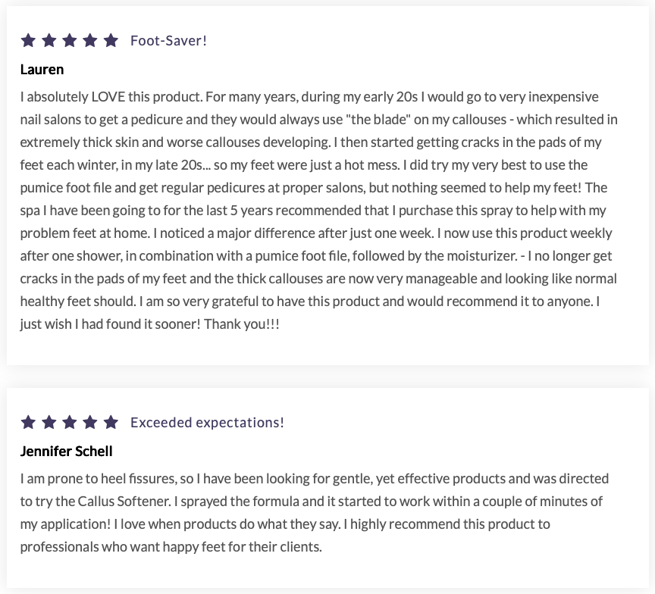Click the "Foot-Saver!" review title
The width and height of the screenshot is (655, 594).
[x=168, y=41]
